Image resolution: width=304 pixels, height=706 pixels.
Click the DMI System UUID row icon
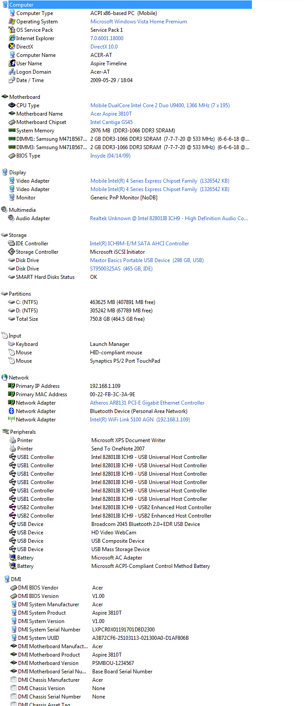(x=14, y=638)
